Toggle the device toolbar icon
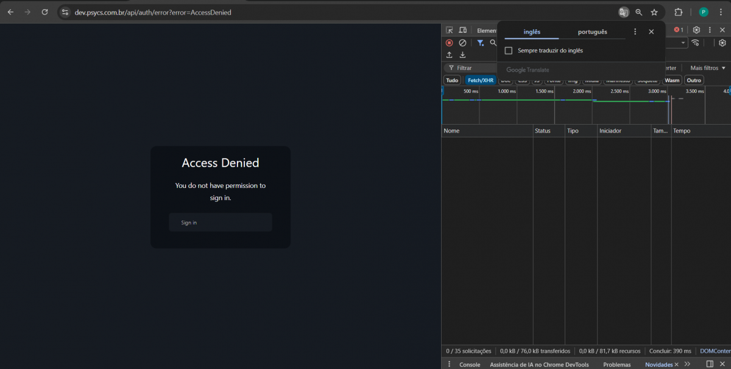 [462, 30]
